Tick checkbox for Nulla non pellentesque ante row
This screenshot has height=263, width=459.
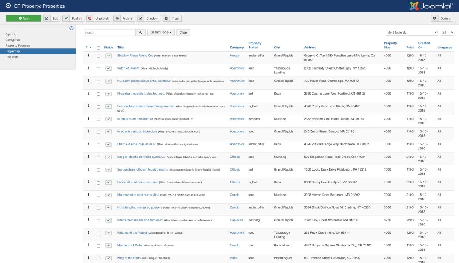click(99, 81)
